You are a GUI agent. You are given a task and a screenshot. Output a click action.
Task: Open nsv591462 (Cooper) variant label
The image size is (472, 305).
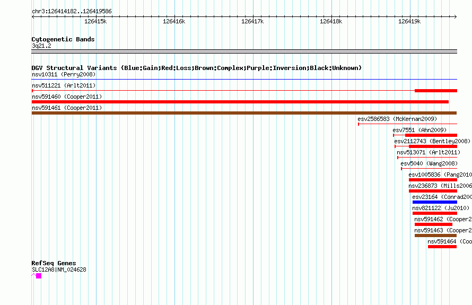443,219
